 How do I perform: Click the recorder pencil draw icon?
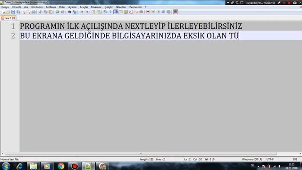pyautogui.click(x=279, y=3)
